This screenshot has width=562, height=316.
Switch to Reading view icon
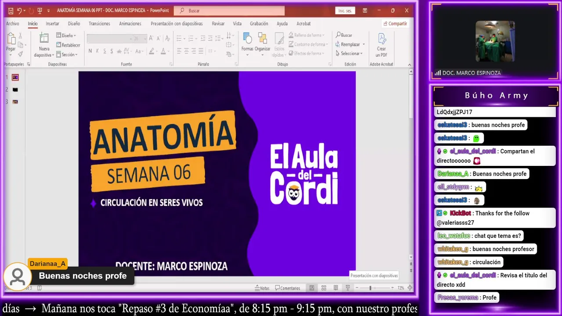pyautogui.click(x=335, y=288)
